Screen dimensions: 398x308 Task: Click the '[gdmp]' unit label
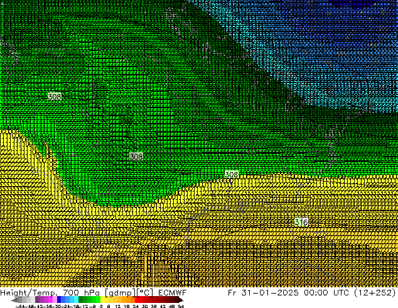(x=121, y=293)
